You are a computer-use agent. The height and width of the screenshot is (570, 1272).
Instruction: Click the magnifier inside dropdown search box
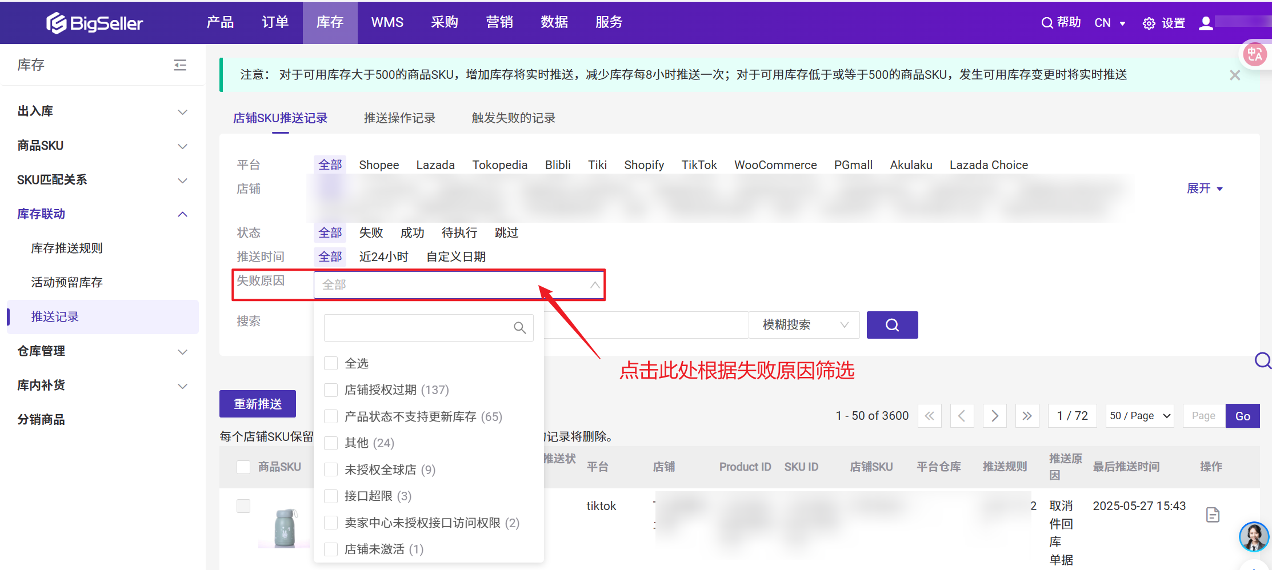519,328
